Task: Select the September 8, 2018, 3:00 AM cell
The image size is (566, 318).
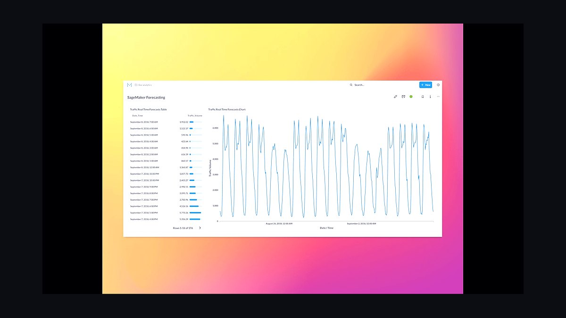Action: tap(144, 148)
